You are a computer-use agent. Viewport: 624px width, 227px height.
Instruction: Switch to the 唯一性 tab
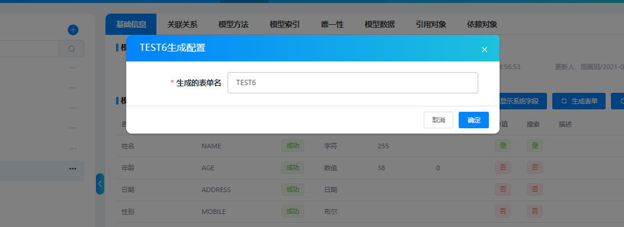point(332,24)
